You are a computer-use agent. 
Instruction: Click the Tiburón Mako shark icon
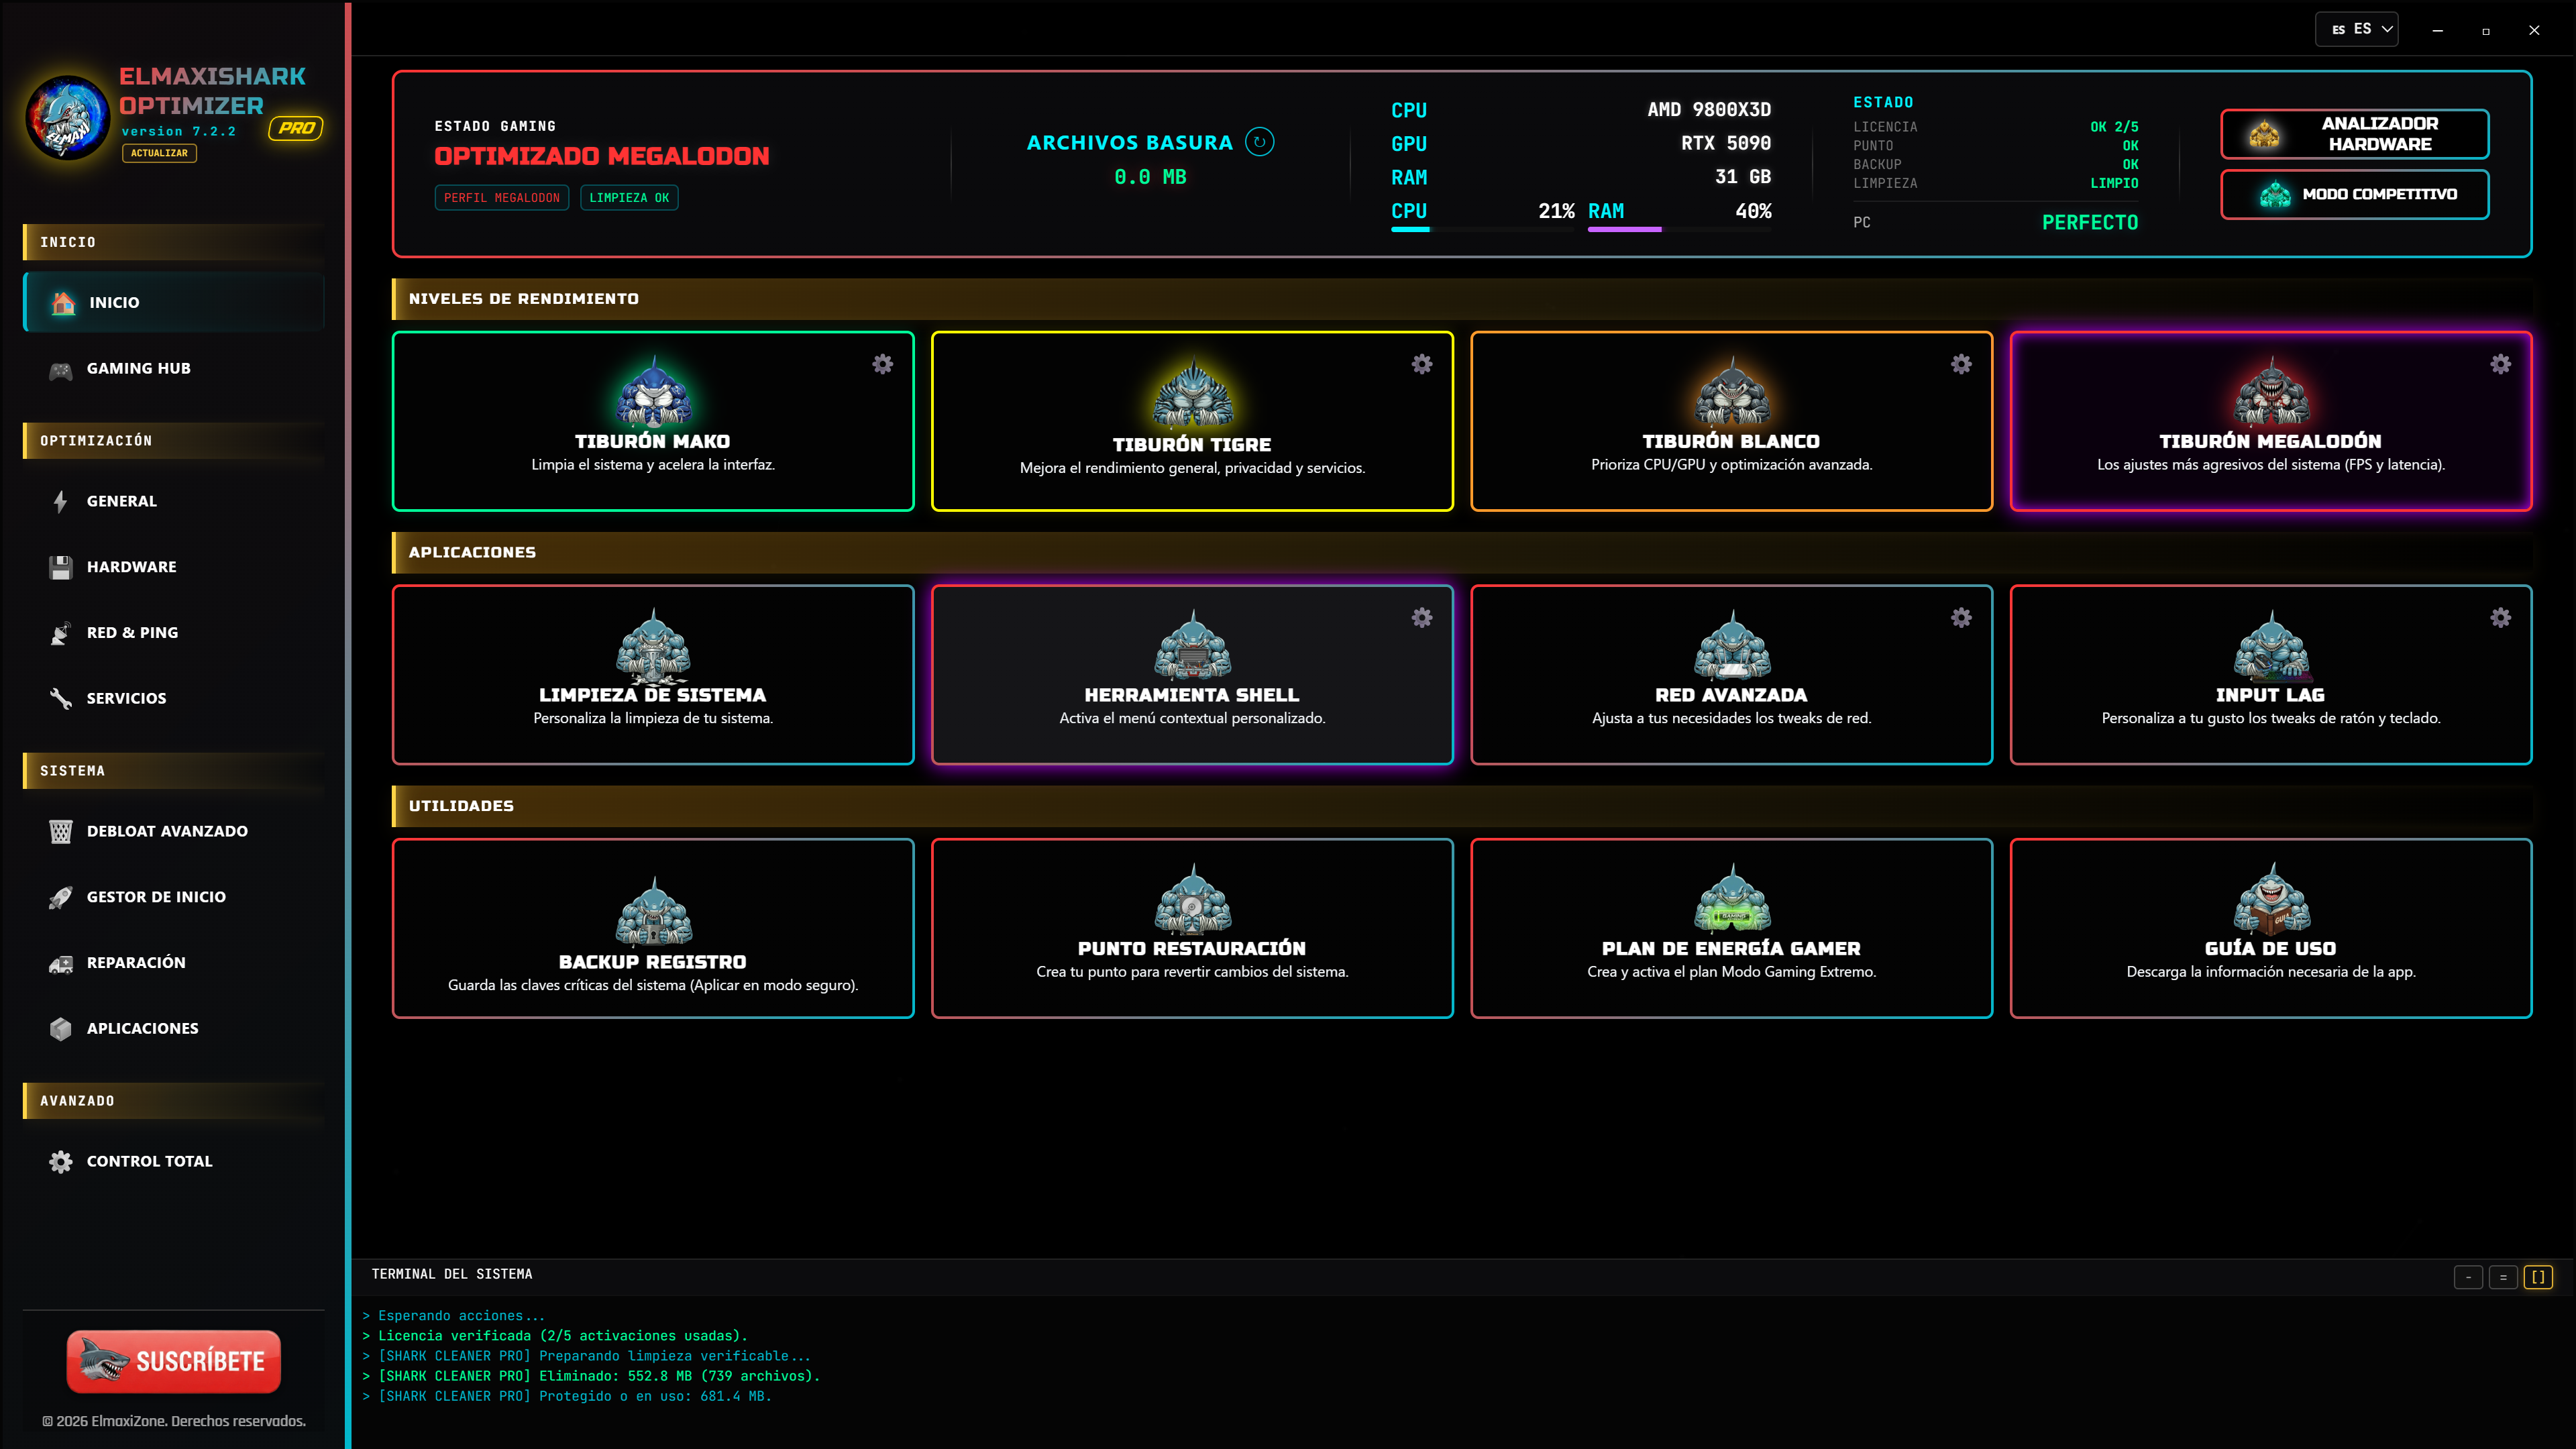coord(653,391)
